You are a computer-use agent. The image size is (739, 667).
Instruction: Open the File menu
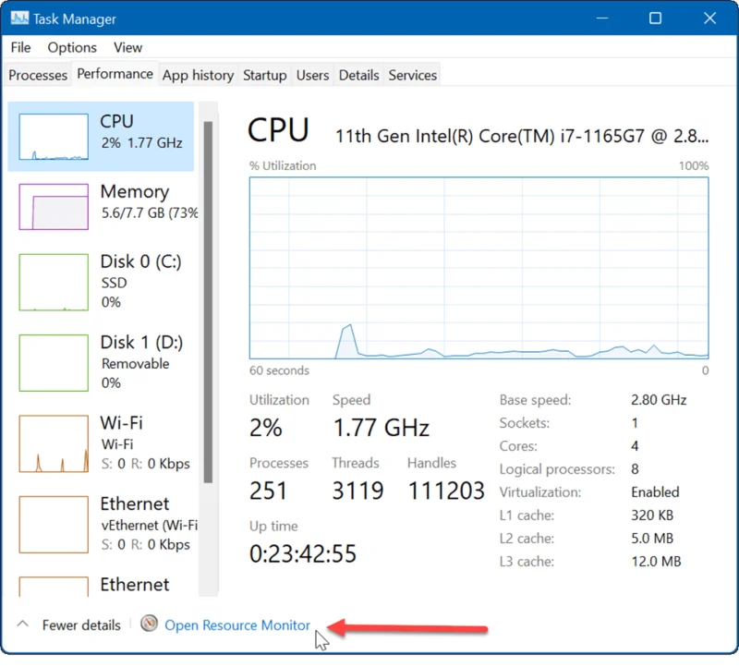pos(20,48)
